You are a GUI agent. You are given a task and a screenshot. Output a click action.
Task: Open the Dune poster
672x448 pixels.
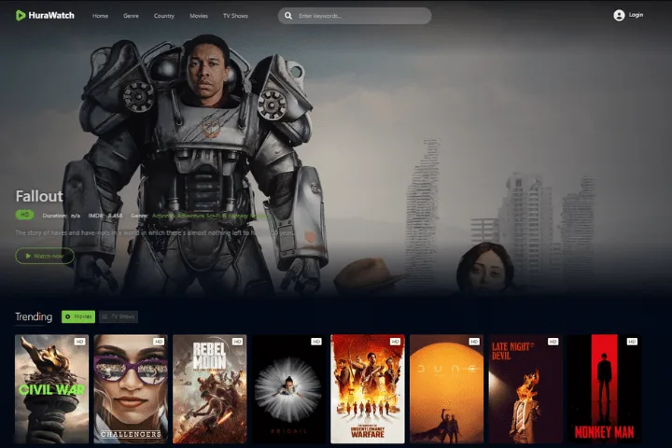point(446,389)
